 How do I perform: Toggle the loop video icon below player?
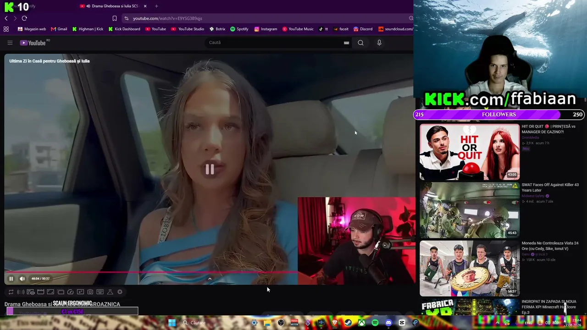pos(11,292)
